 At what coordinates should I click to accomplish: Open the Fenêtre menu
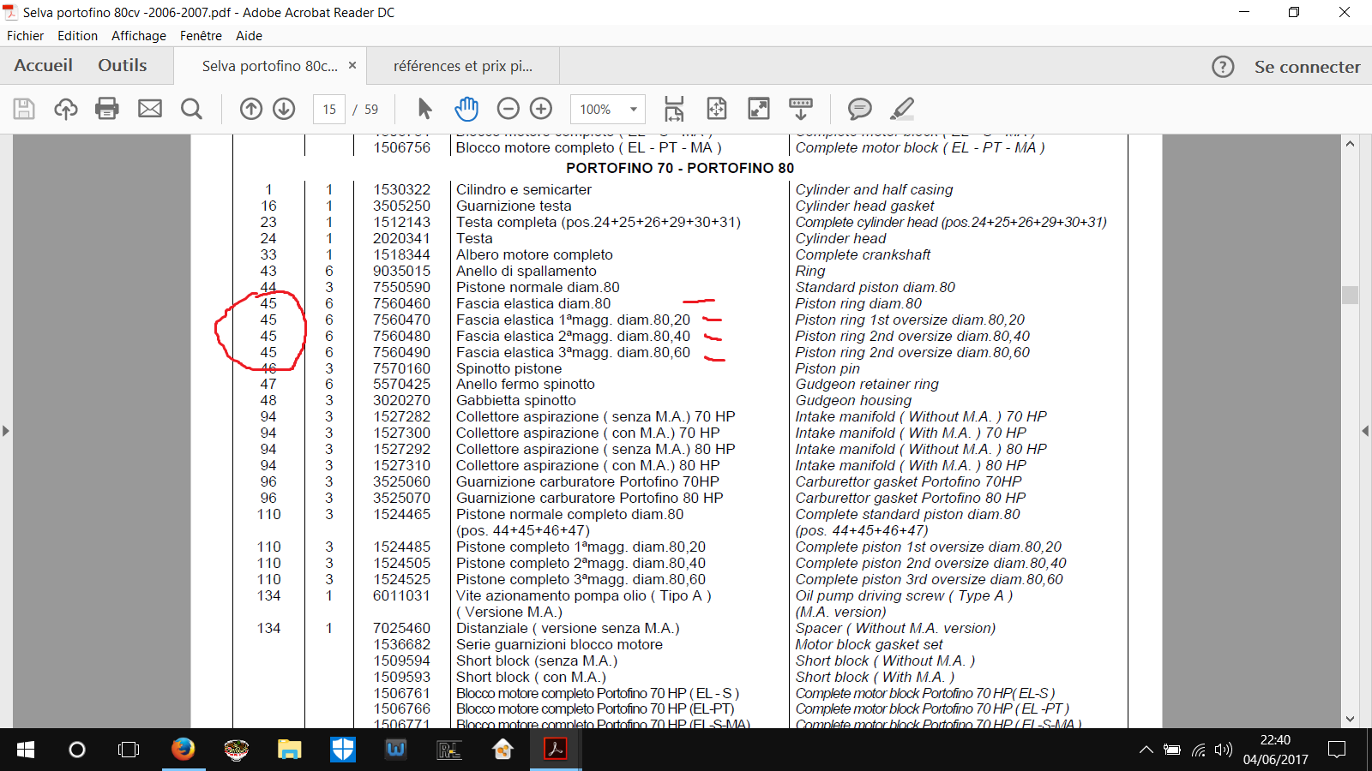[x=201, y=36]
